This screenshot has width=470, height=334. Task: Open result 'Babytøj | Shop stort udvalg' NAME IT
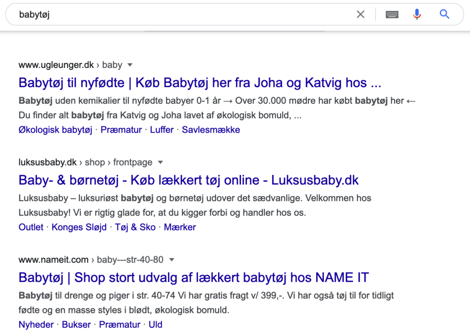pyautogui.click(x=194, y=278)
